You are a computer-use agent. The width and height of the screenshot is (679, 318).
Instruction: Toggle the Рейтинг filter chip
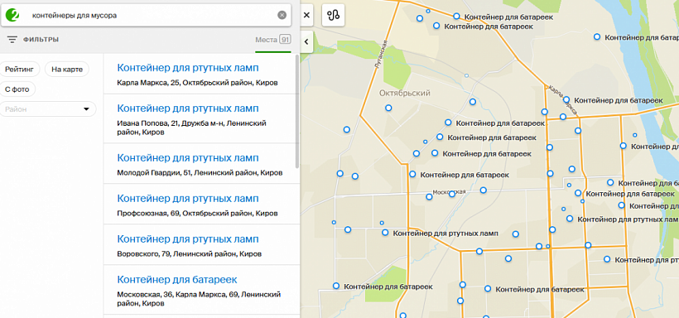(x=20, y=69)
